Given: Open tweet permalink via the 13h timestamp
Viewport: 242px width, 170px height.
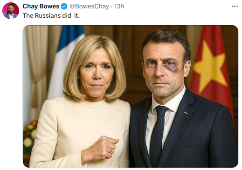Looking at the screenshot, I should point(119,7).
